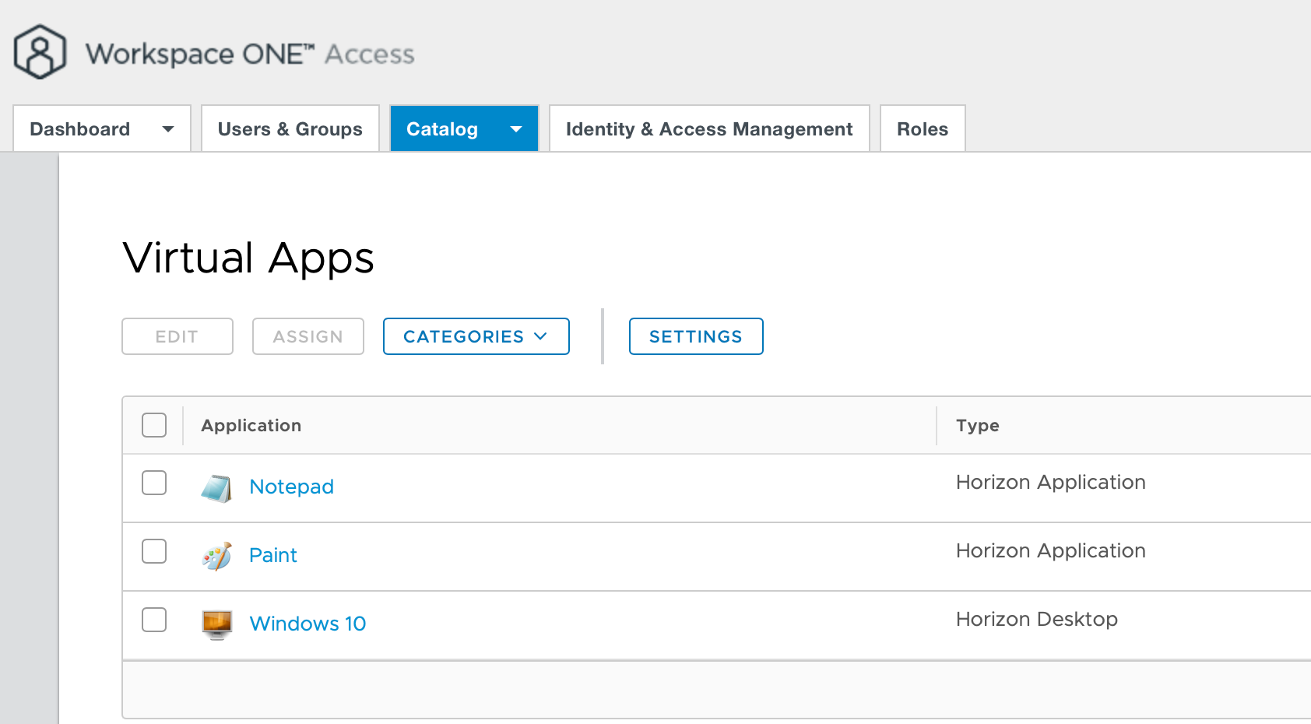The height and width of the screenshot is (724, 1311).
Task: Switch to Users & Groups tab
Action: (290, 129)
